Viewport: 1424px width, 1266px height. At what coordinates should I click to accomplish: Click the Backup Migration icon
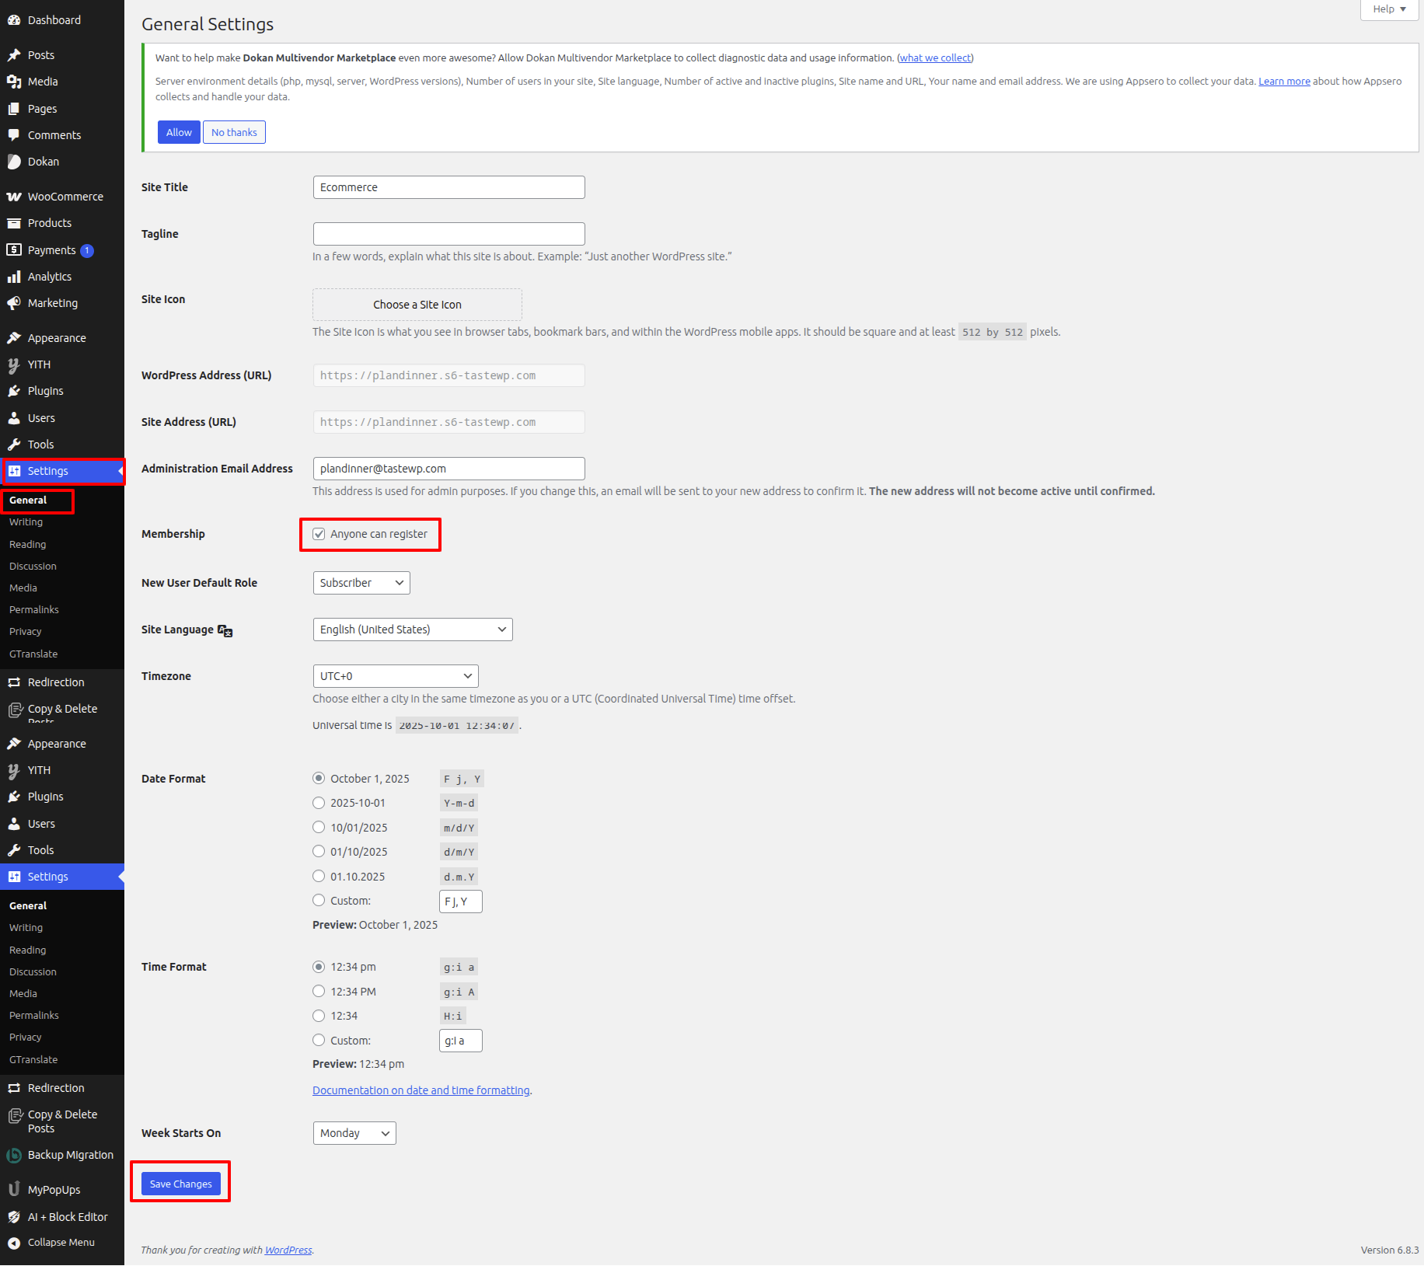14,1156
